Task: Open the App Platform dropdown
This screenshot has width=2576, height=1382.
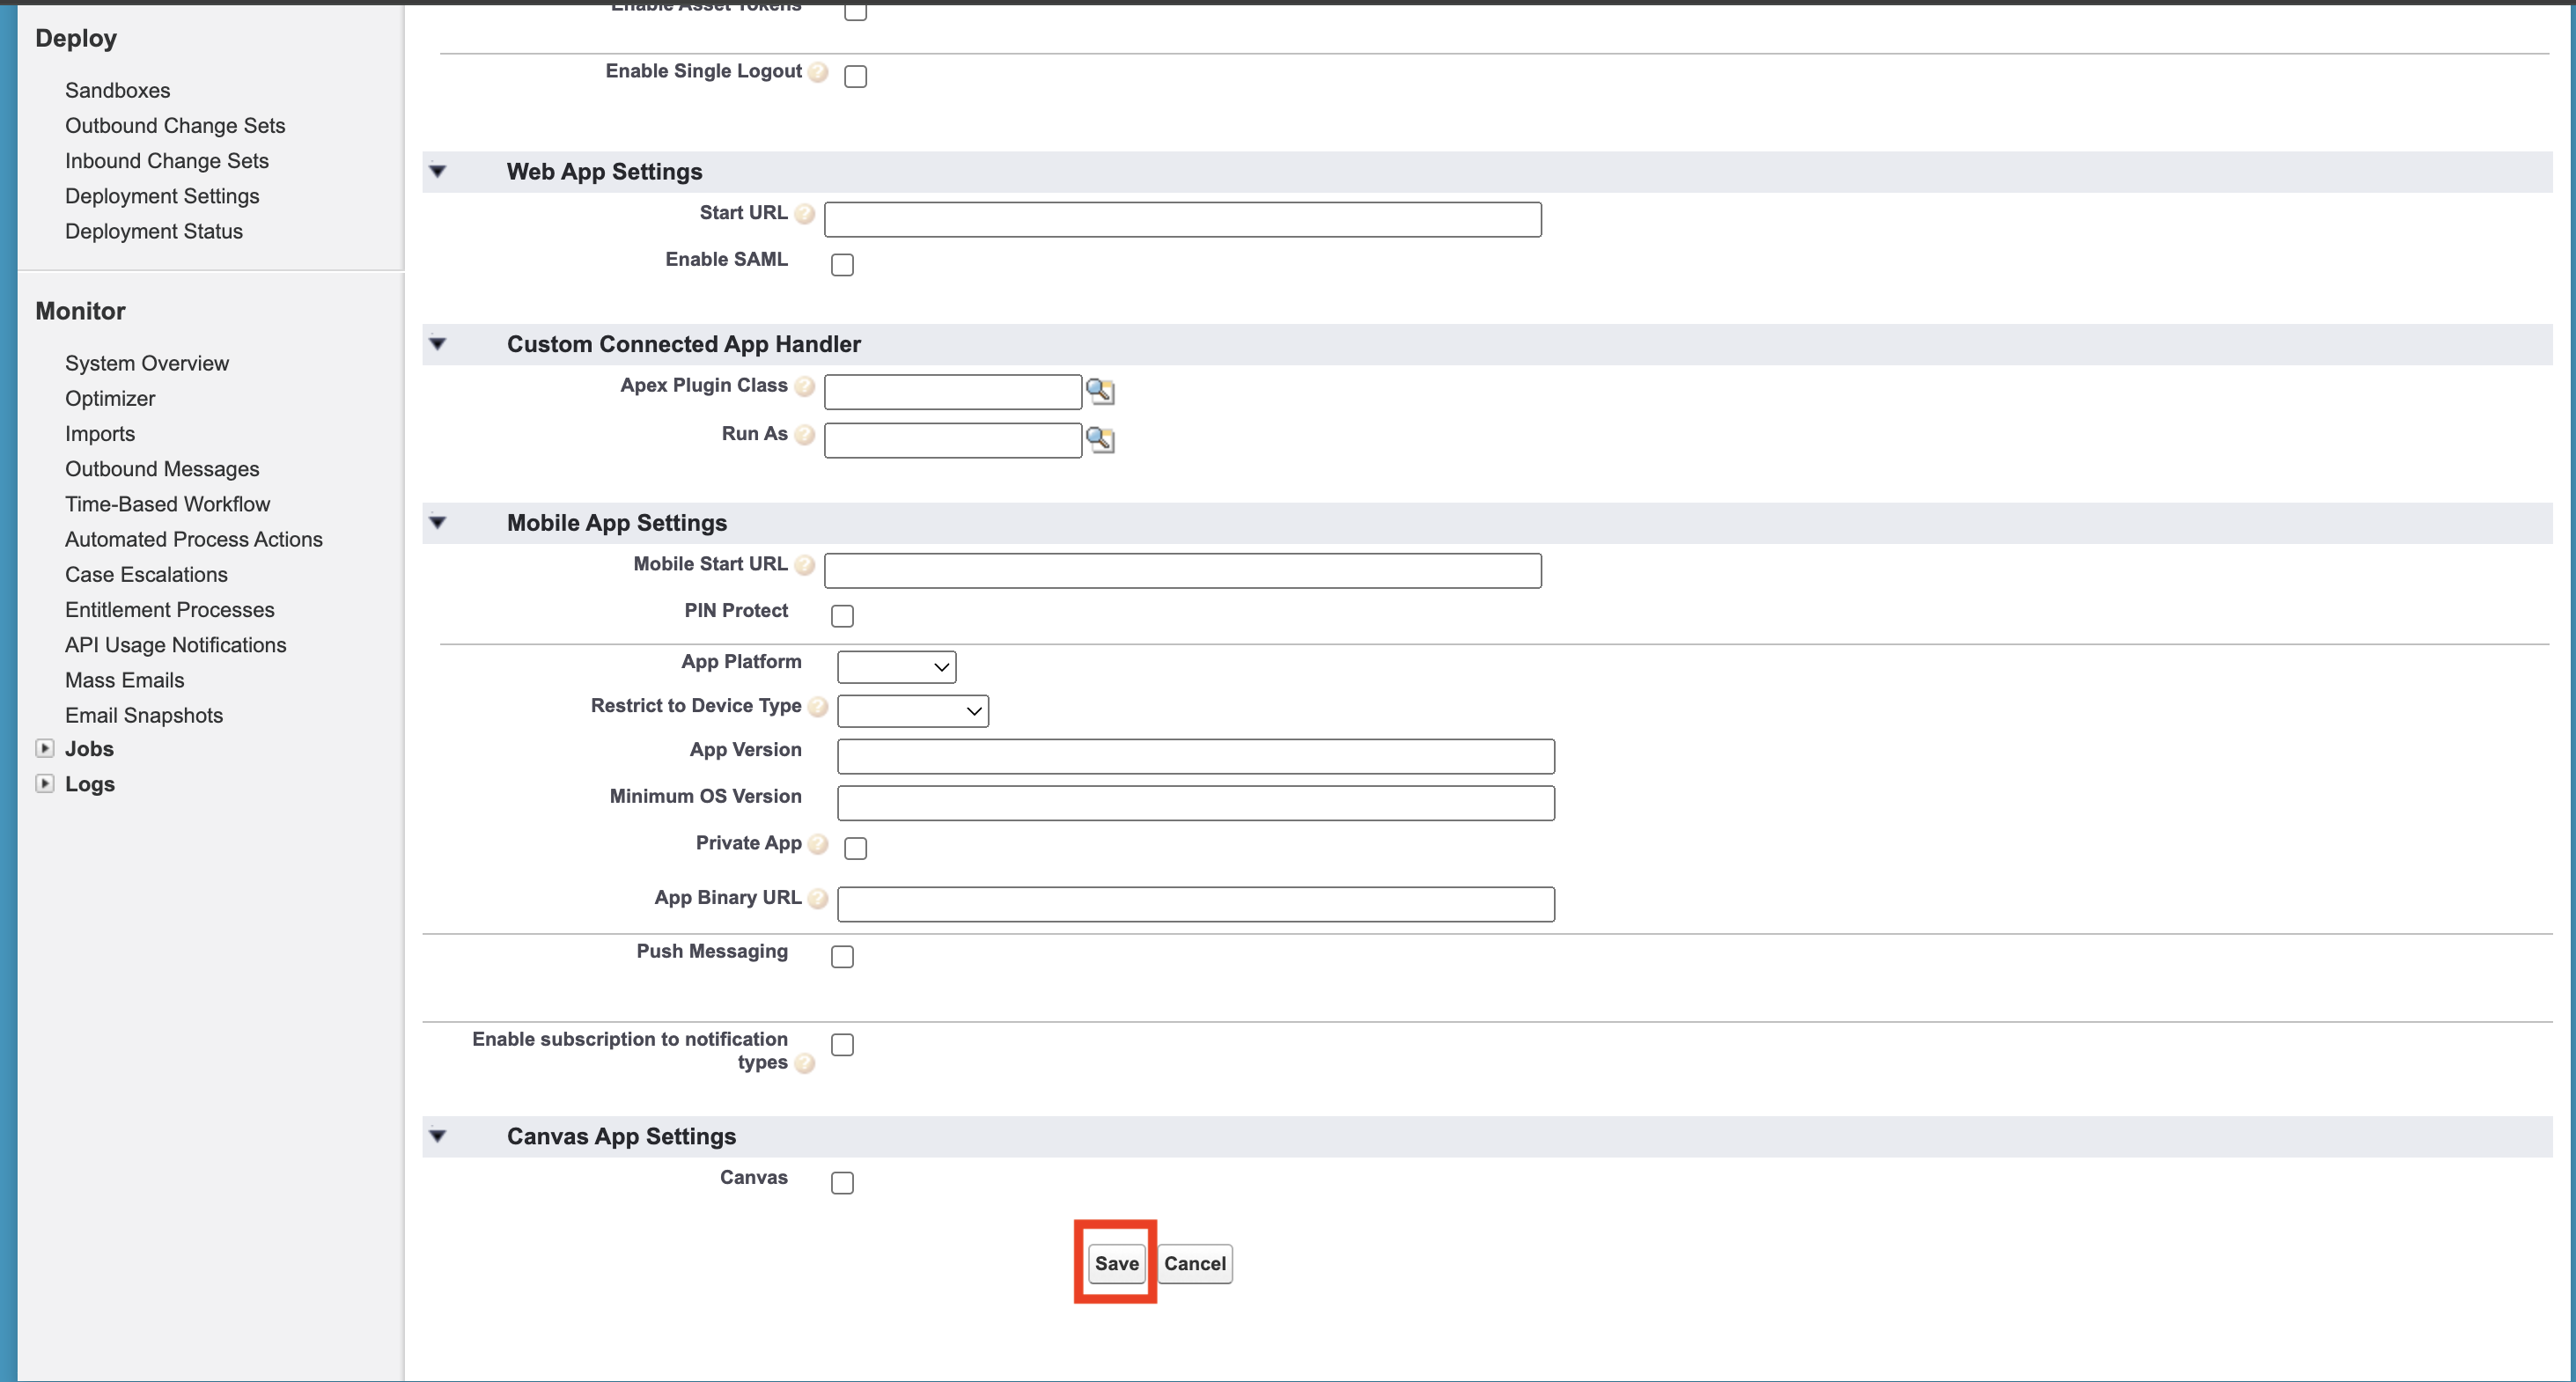Action: point(896,667)
